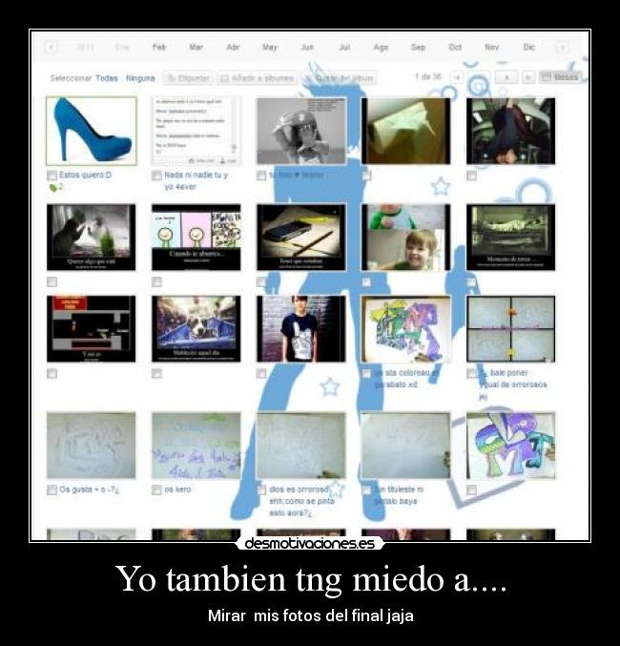Open the smiling toddler photo
The image size is (620, 646).
405,238
